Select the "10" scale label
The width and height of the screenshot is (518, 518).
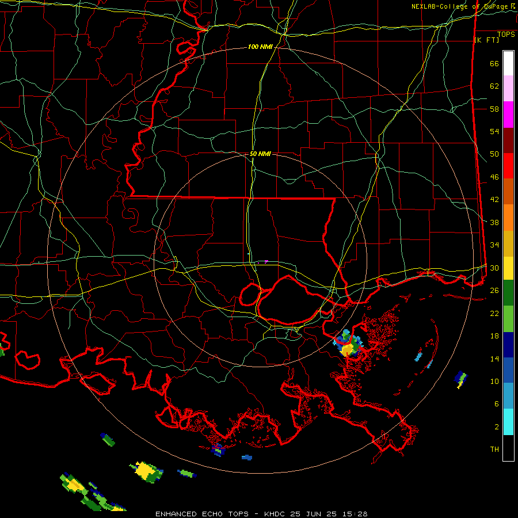[494, 382]
